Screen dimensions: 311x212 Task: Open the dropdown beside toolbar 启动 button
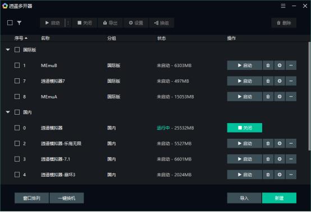click(x=68, y=23)
